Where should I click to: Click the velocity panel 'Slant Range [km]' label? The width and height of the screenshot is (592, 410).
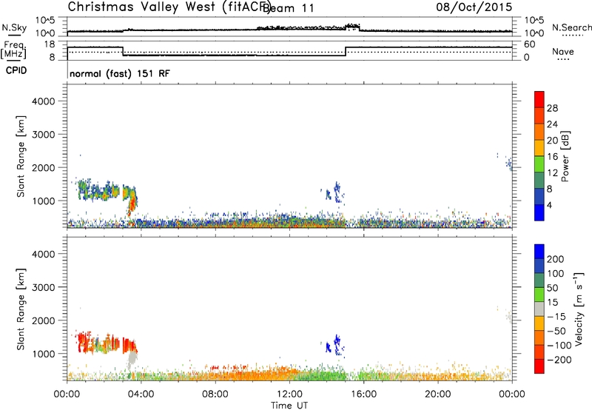tap(21, 309)
